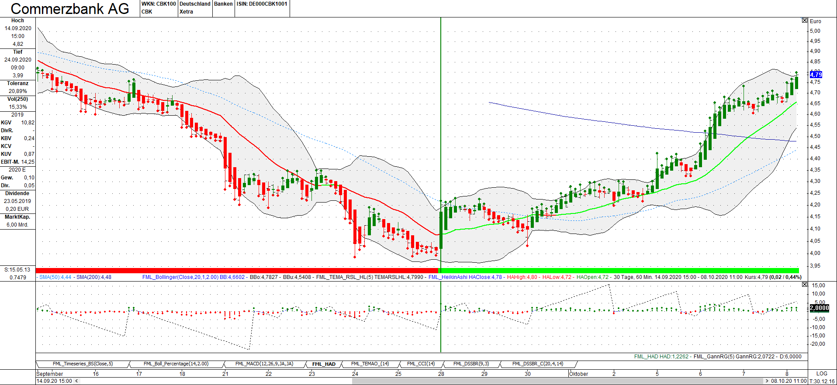
Task: Click the Commerzbank AG title
Action: pos(70,9)
